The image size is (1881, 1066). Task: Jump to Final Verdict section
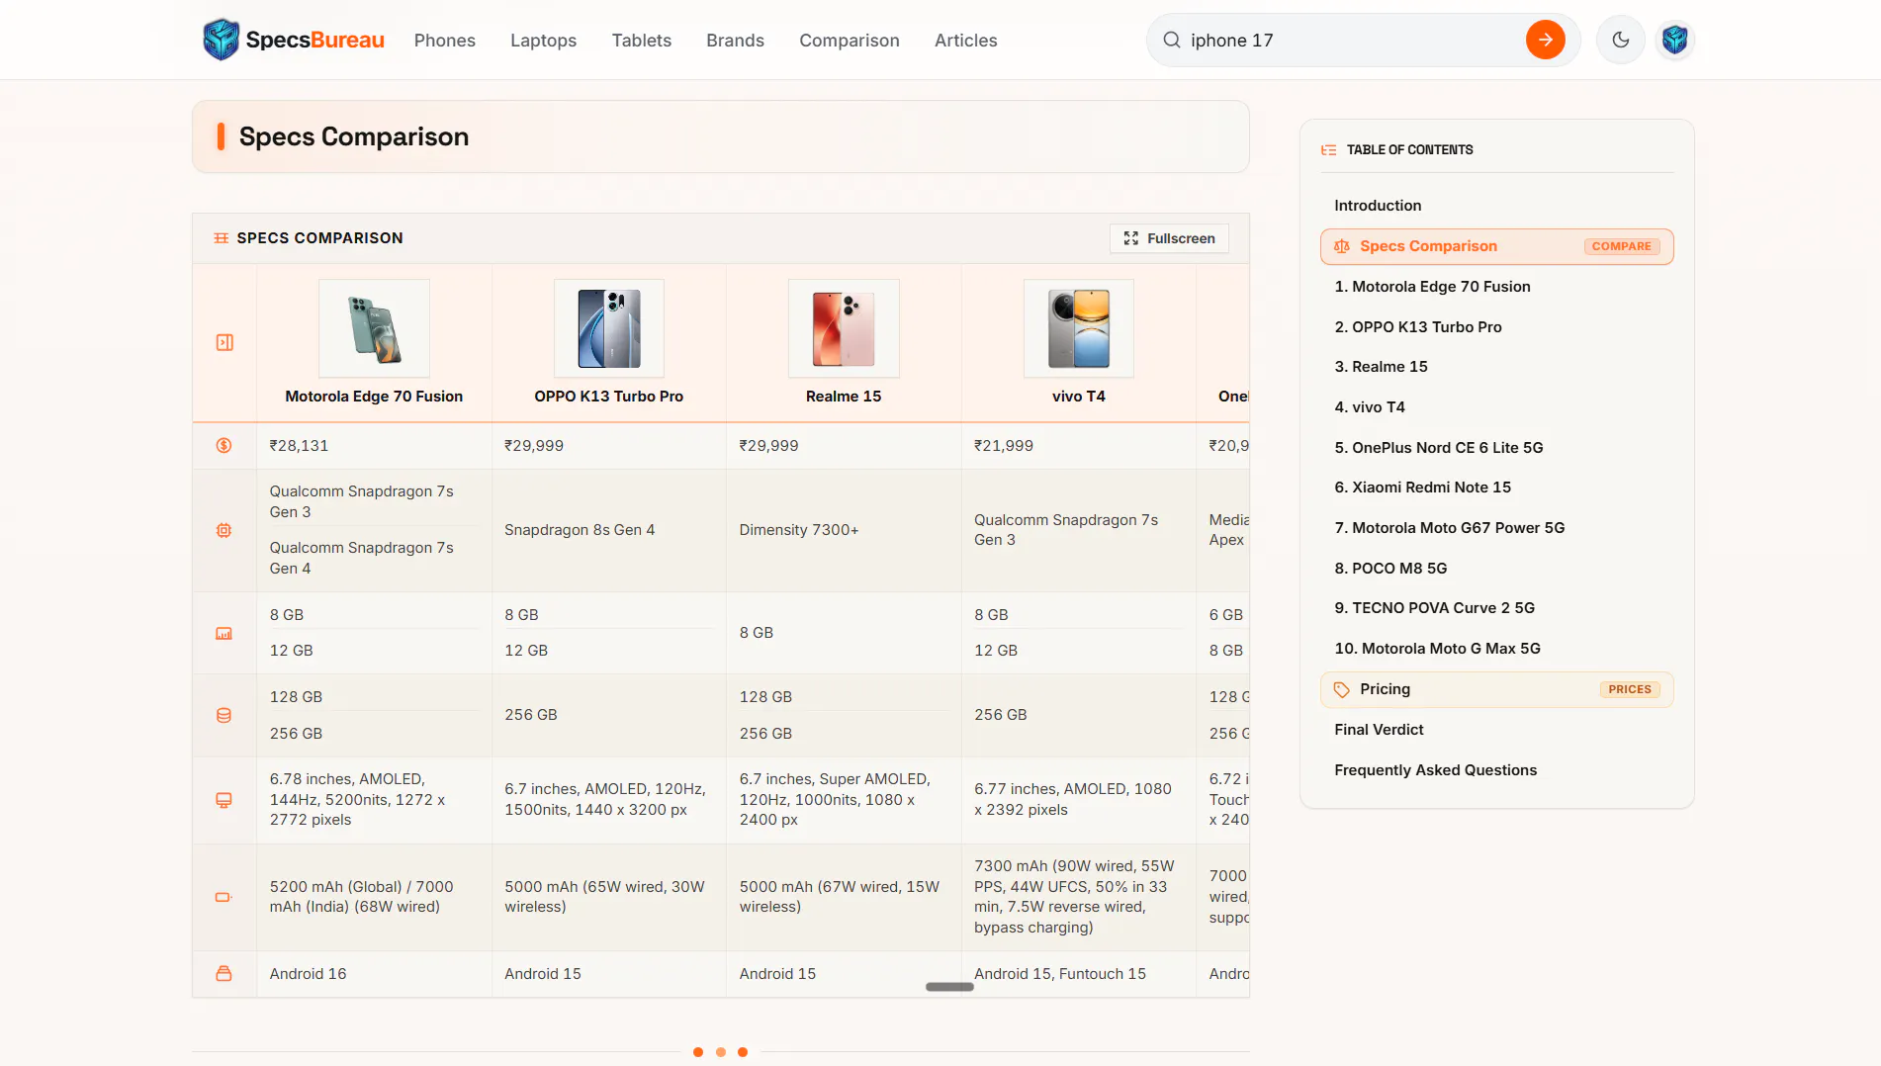click(x=1379, y=730)
